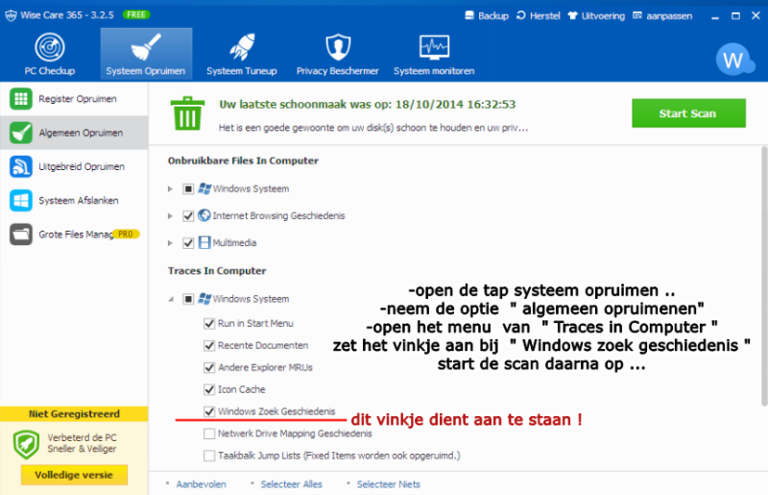Toggle Windows Systeem checkbox under Onbruikbare Files

[188, 189]
